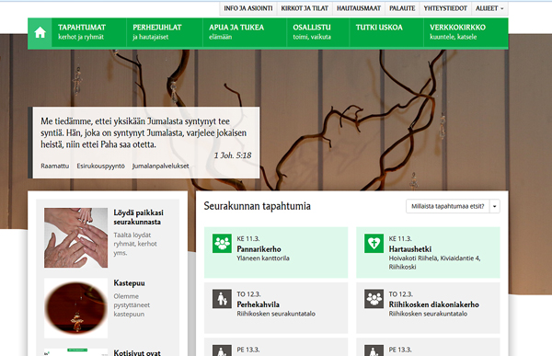
Task: Open the Verkkokirkko menu
Action: (x=466, y=32)
